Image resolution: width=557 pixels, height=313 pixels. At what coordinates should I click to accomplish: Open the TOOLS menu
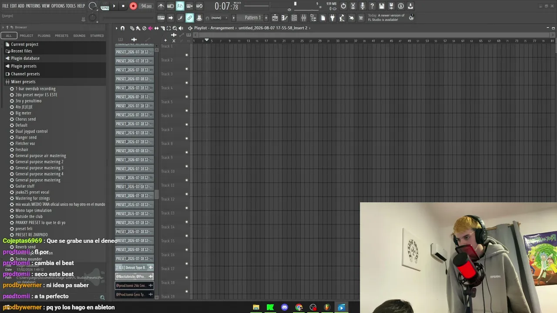coord(71,6)
